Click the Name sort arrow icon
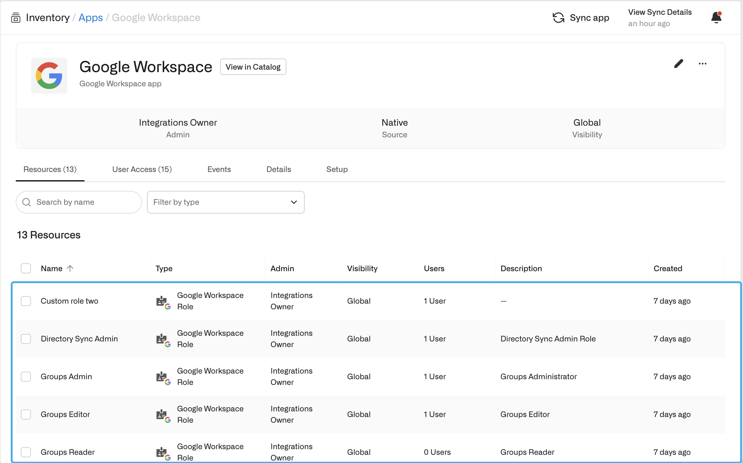 click(x=70, y=268)
